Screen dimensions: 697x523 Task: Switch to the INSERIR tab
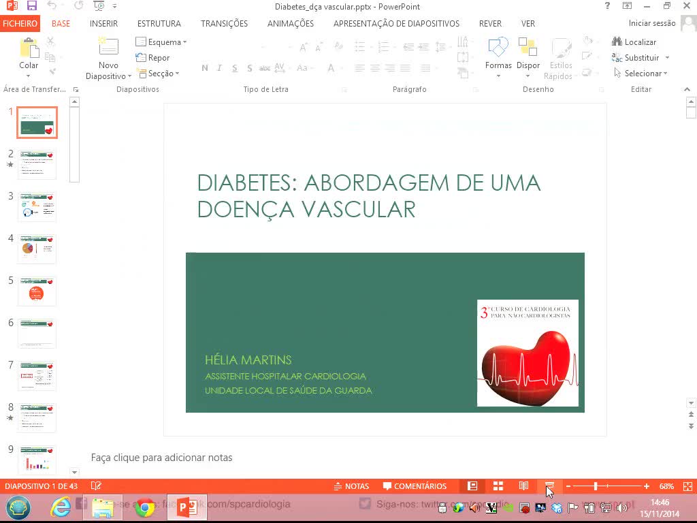[103, 24]
